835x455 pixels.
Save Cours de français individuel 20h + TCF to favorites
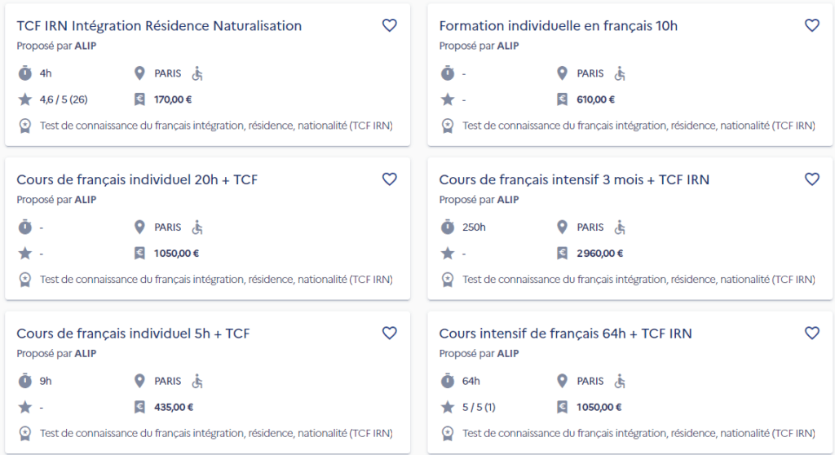(389, 179)
